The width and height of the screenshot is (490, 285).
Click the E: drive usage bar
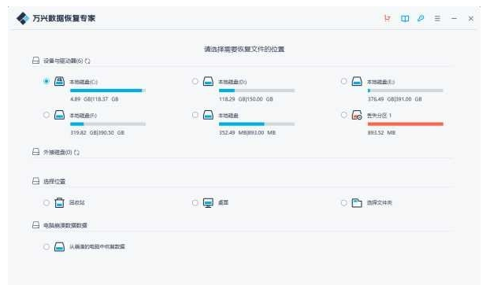coord(405,91)
